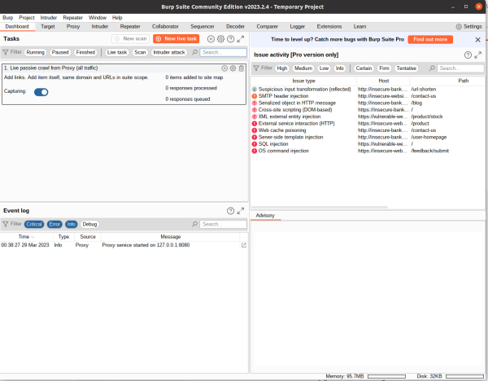Click the Memory usage bar in status bar
488x381 pixels.
click(x=386, y=376)
